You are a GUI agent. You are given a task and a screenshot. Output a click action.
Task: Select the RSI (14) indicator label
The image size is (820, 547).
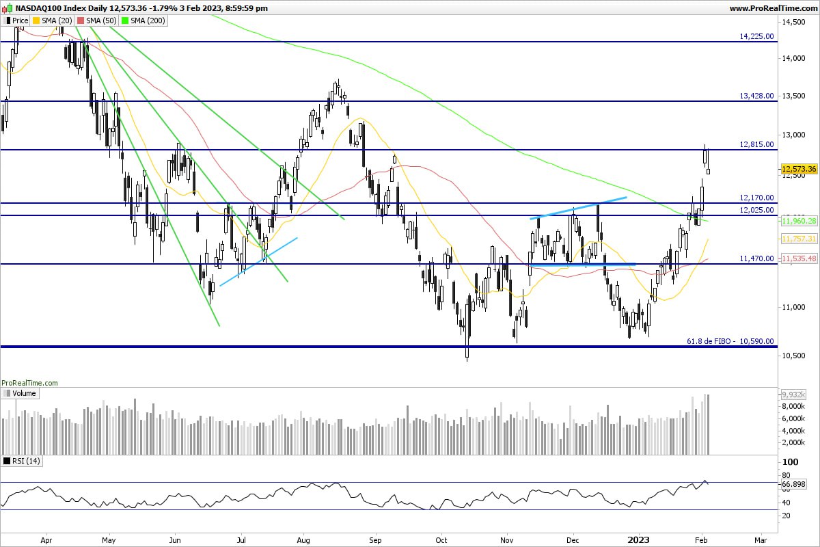pos(27,461)
